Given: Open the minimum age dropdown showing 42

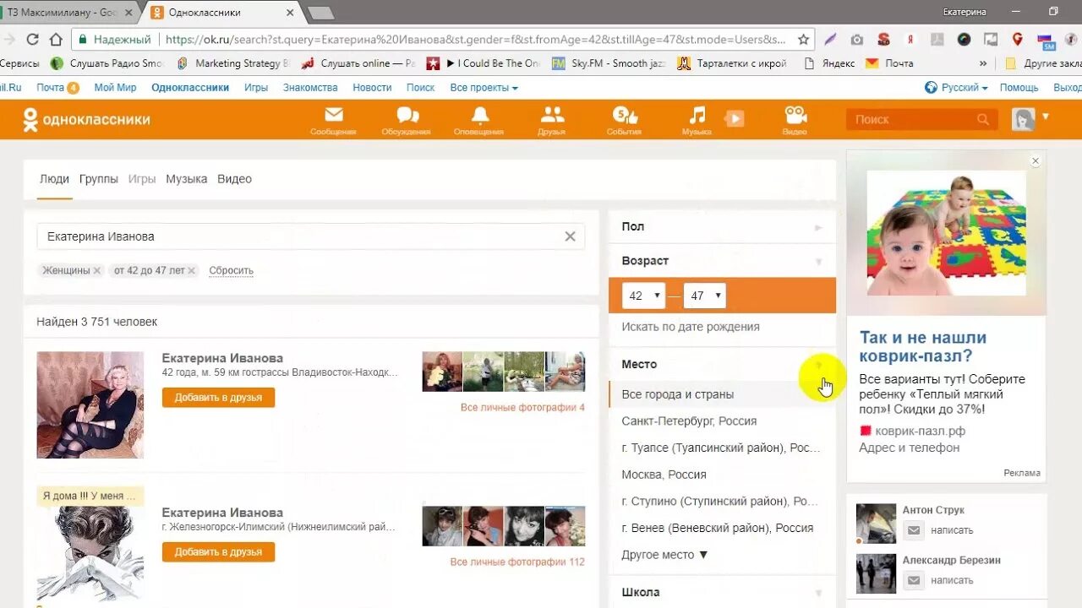Looking at the screenshot, I should point(643,296).
